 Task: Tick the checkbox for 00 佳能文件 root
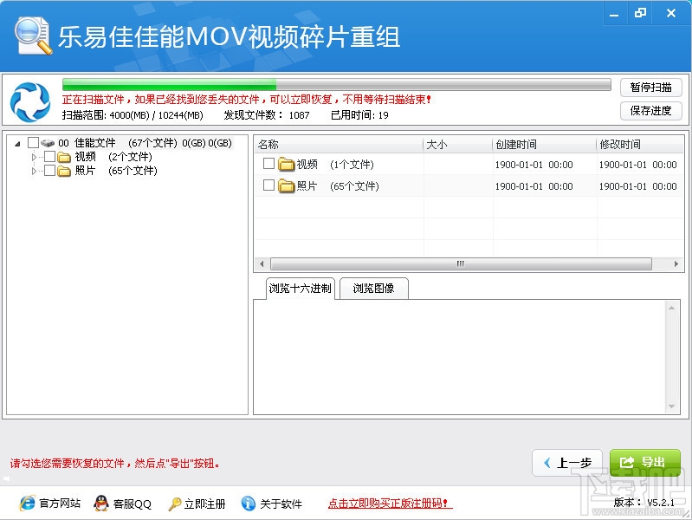(33, 143)
